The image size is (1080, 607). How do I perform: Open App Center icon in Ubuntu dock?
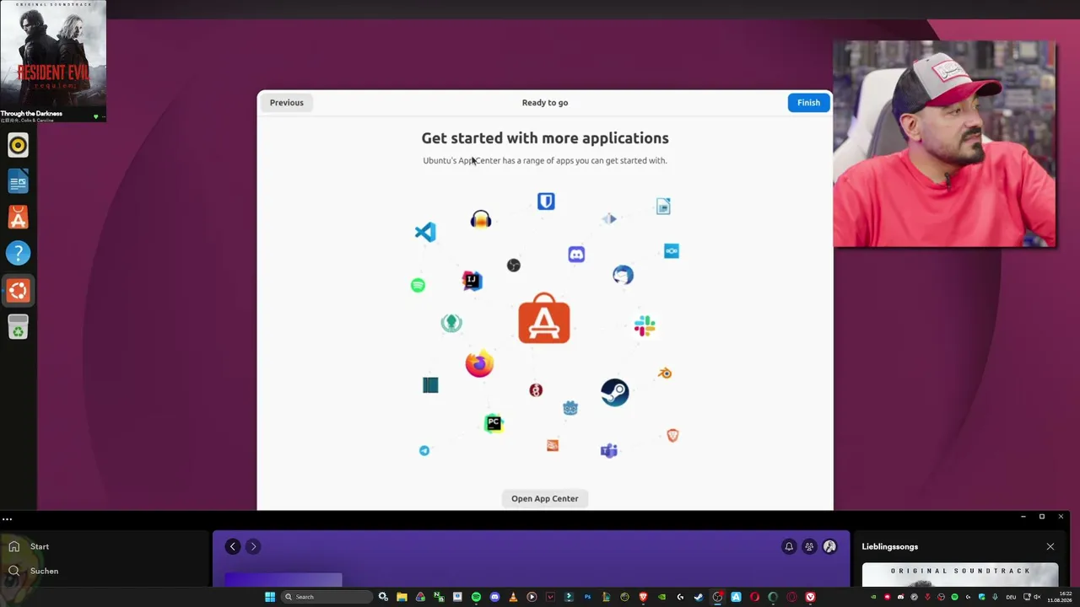(x=18, y=218)
